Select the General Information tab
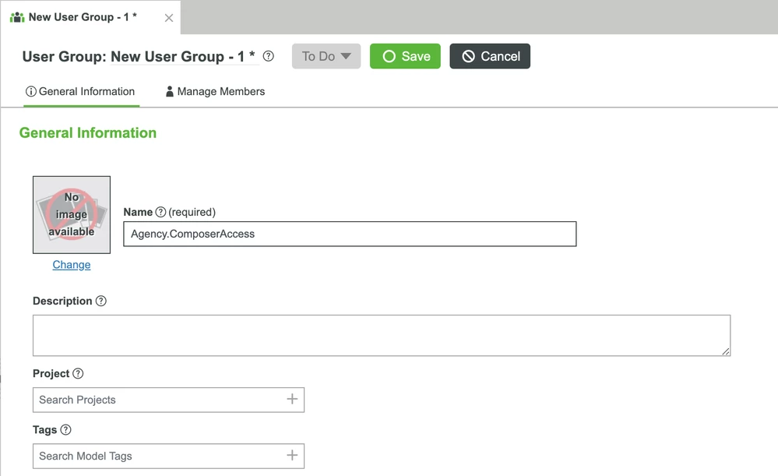778x476 pixels. coord(86,91)
